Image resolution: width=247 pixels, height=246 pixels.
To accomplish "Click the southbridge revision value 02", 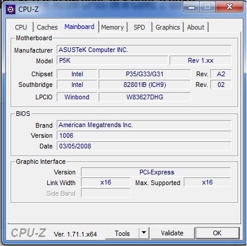I will click(x=221, y=85).
